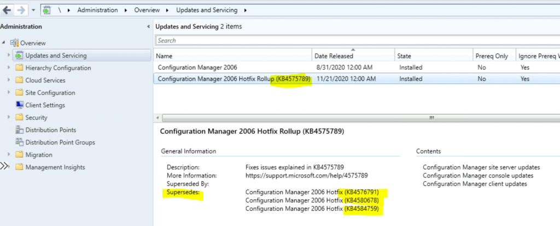Viewport: 560px width, 226px height.
Task: Expand the Site Configuration node
Action: [9, 93]
